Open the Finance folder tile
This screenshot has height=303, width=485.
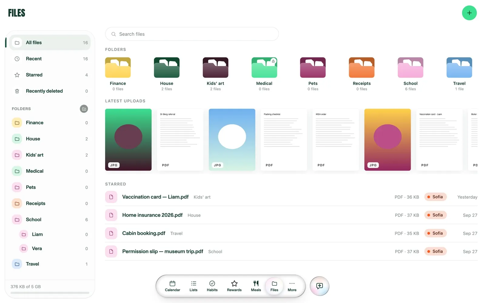118,74
